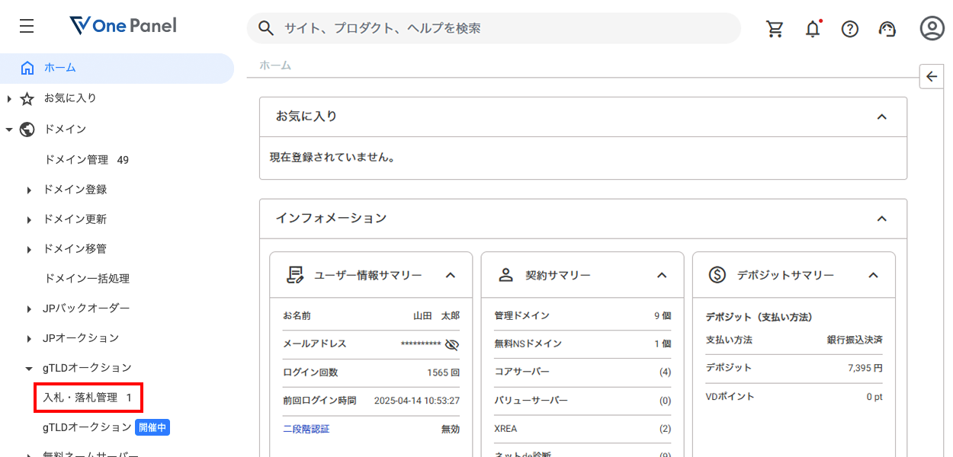Expand the ドメイン登録 tree item

tap(29, 190)
